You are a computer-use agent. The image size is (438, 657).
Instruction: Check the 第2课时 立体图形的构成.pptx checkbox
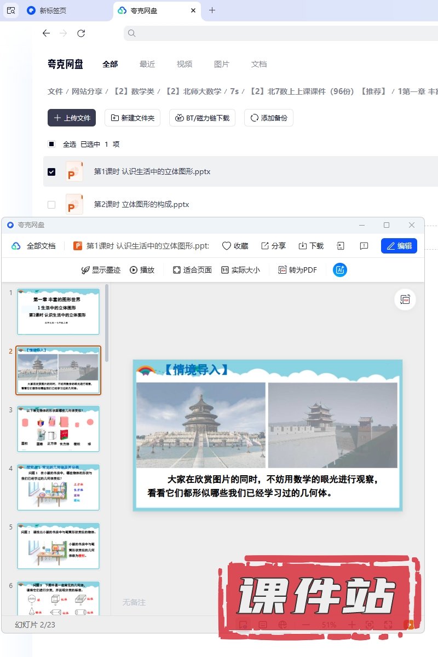(51, 205)
